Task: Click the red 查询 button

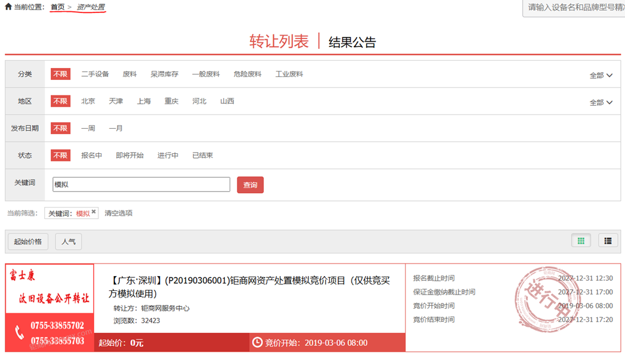Action: pos(250,185)
